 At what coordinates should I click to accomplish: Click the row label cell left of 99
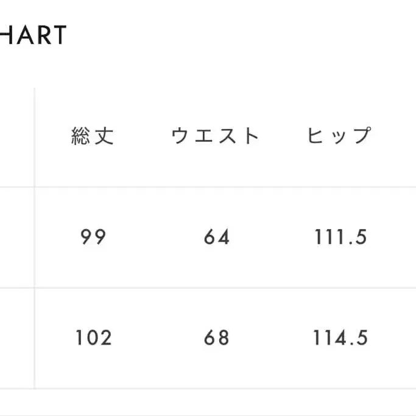pos(16,237)
